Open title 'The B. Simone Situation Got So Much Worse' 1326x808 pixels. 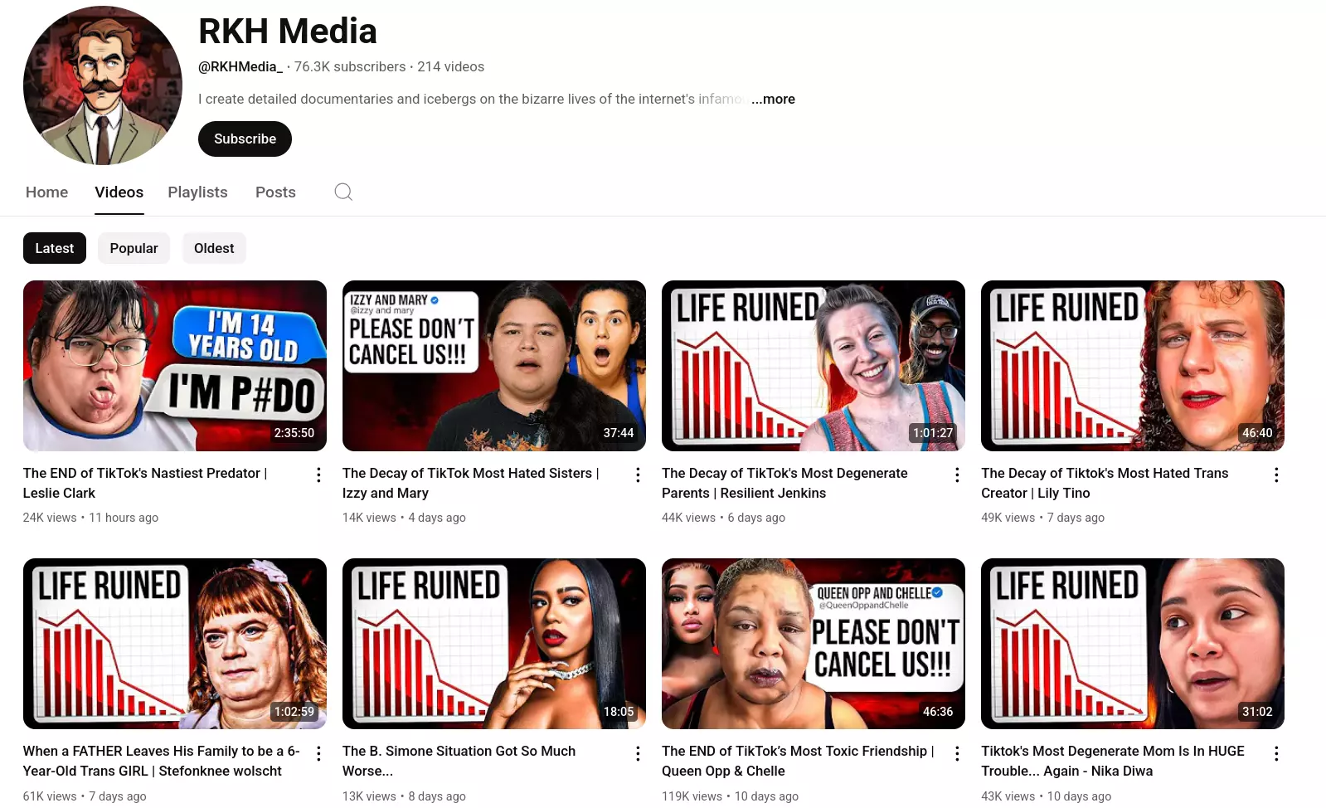[x=459, y=761]
